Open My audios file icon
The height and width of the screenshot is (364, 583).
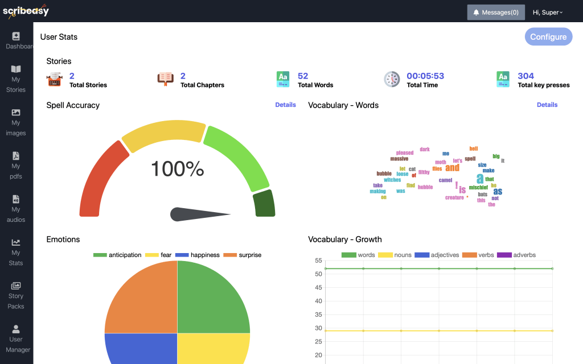(x=16, y=199)
